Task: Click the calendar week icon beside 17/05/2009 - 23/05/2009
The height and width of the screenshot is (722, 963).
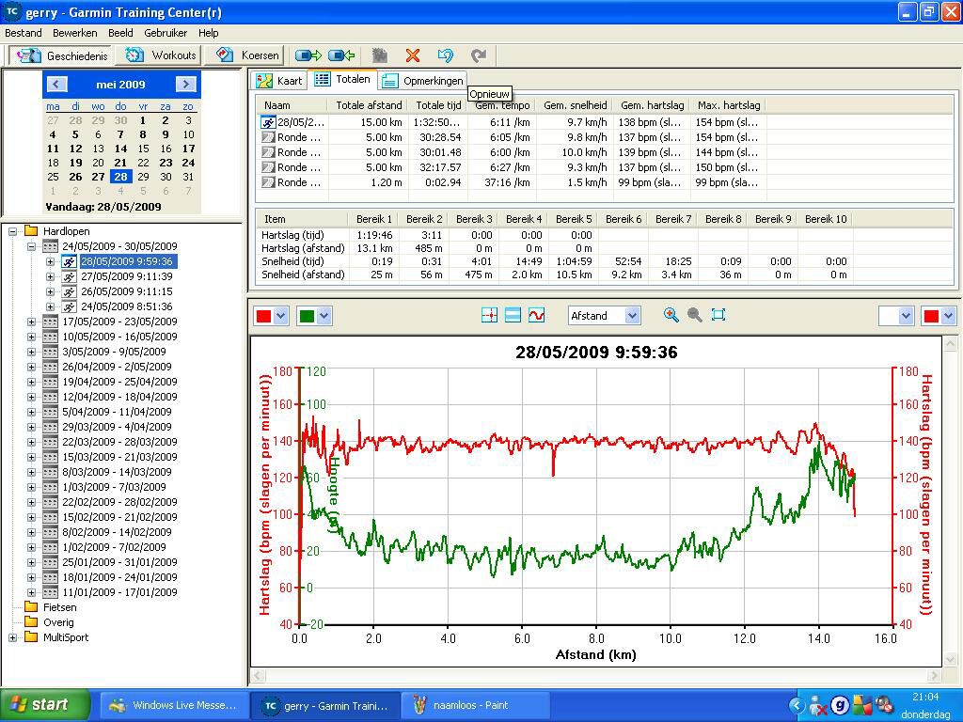Action: (x=51, y=322)
